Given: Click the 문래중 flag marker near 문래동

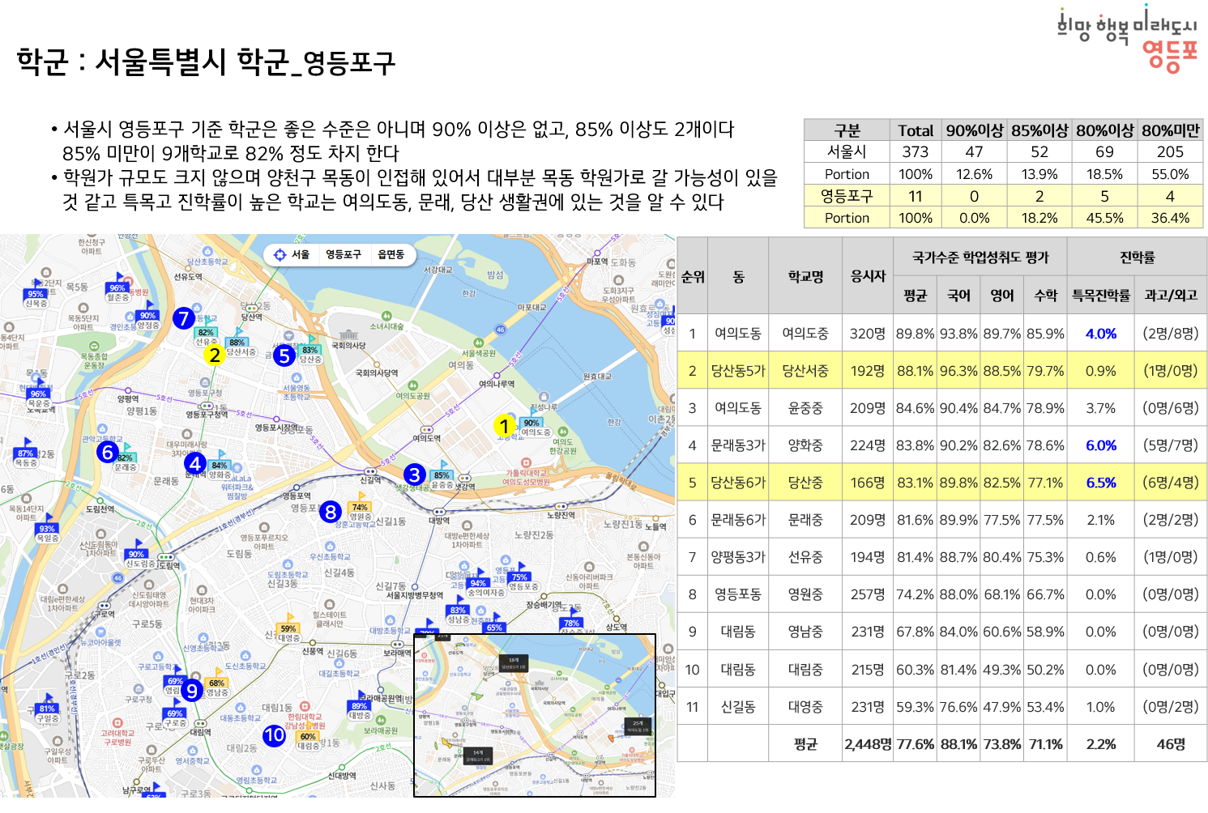Looking at the screenshot, I should 127,456.
